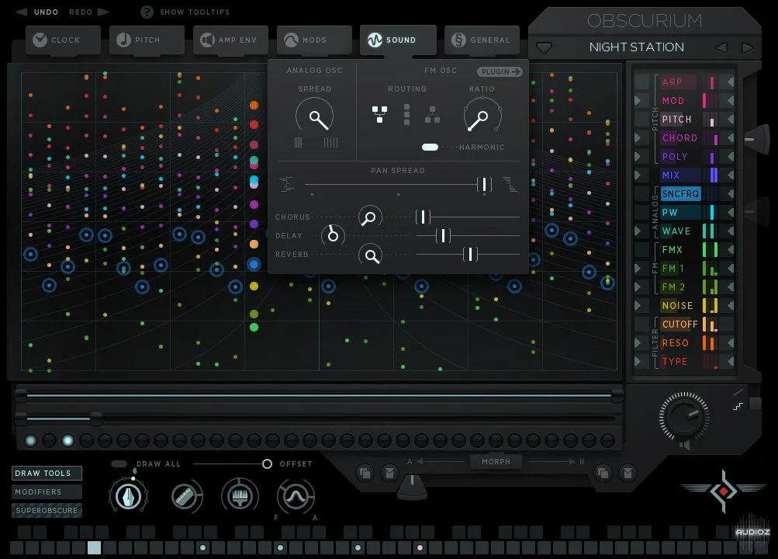Image resolution: width=778 pixels, height=559 pixels.
Task: Expand arrow left of MOD row
Action: (x=638, y=101)
